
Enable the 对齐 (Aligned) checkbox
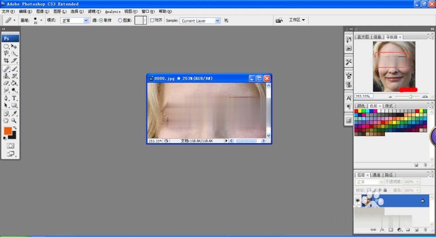tap(152, 20)
